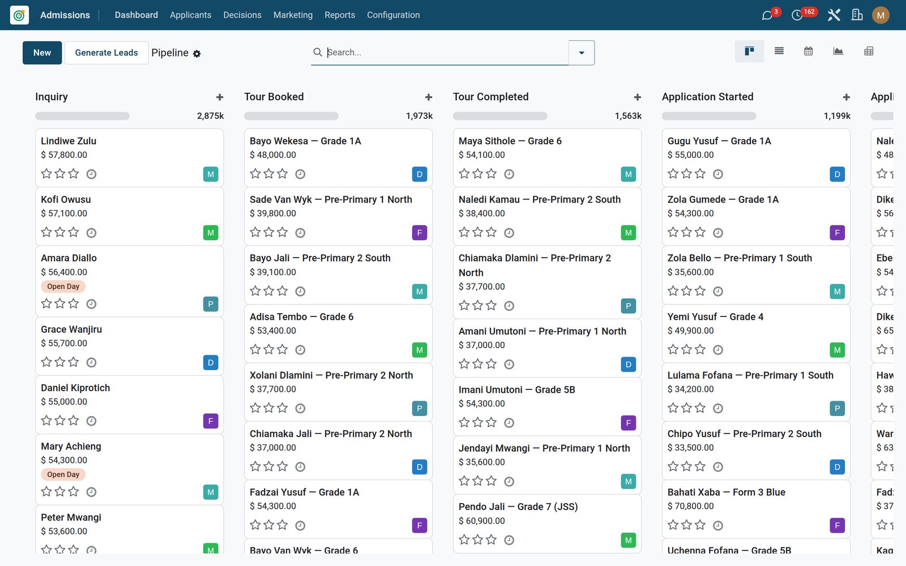Screen dimensions: 906x566
Task: Click Tour Booked column progress bar
Action: (291, 116)
